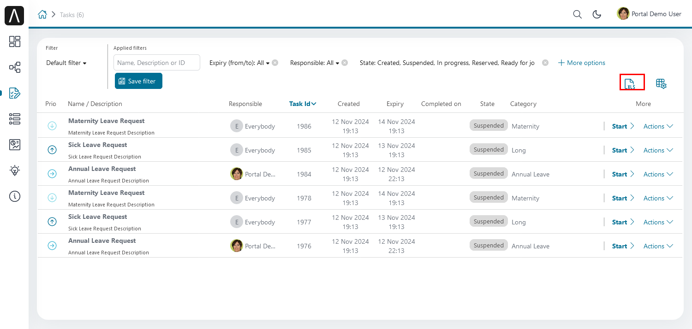Click priority icon of task 1977
The height and width of the screenshot is (329, 692).
[52, 222]
